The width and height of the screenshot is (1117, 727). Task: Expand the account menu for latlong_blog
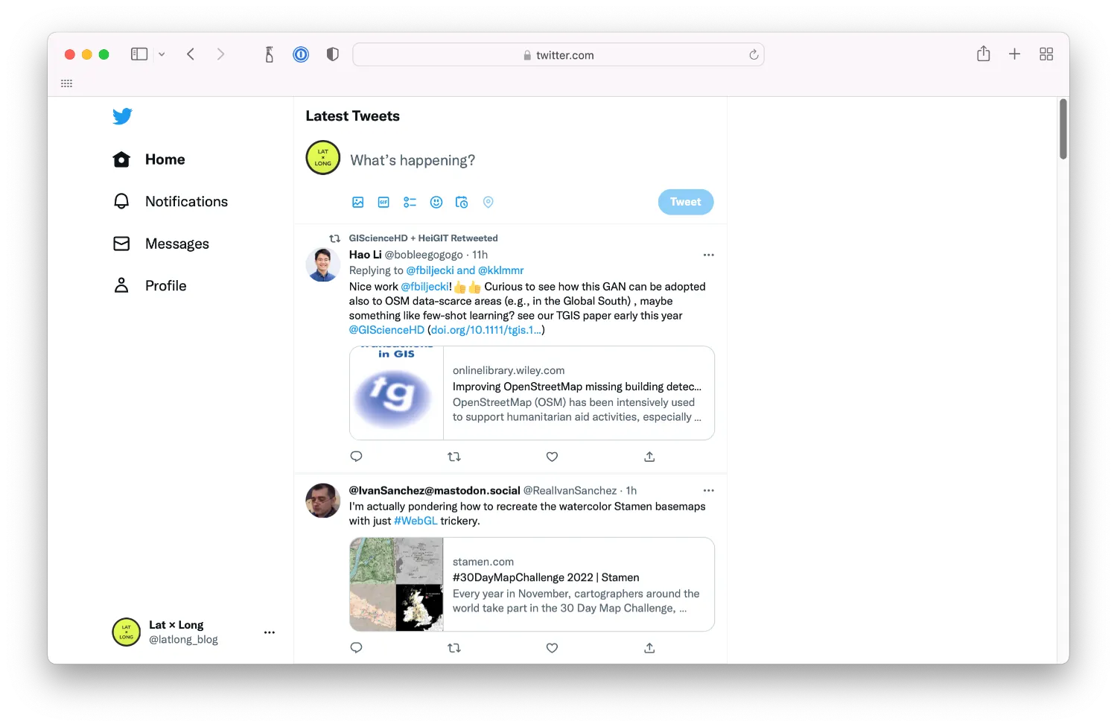[270, 632]
